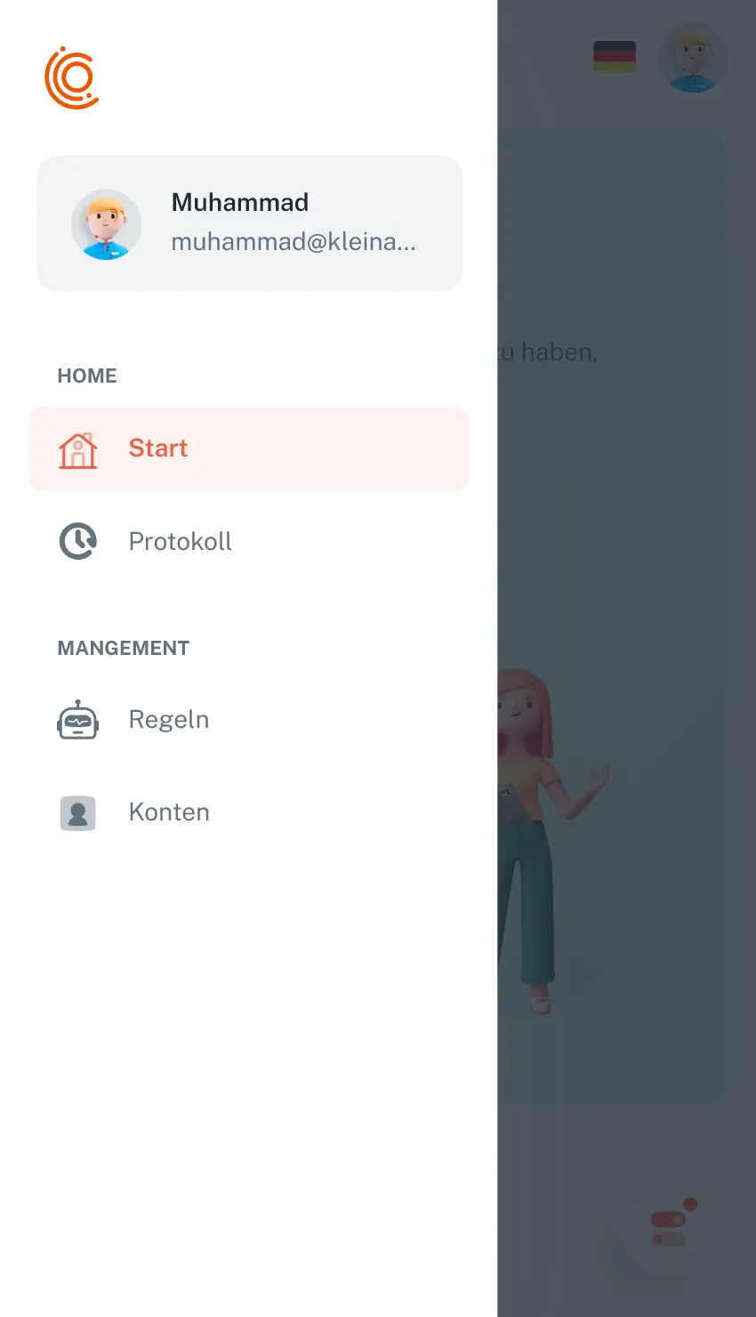Select the Start menu label

coord(158,448)
